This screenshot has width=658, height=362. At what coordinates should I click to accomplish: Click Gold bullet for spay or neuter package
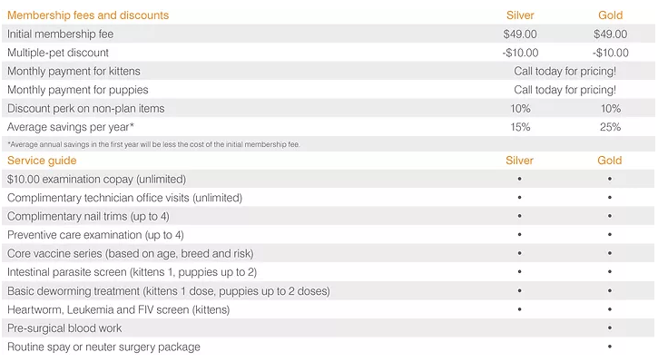pos(610,347)
